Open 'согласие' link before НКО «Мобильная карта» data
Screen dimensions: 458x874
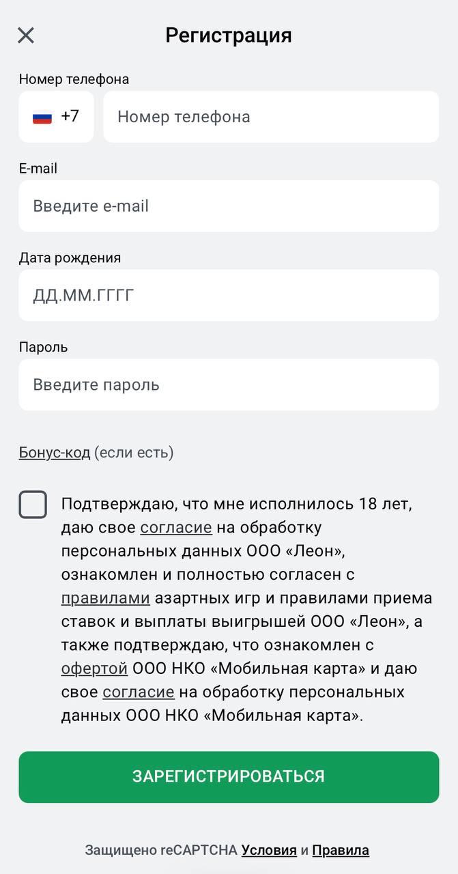point(139,692)
